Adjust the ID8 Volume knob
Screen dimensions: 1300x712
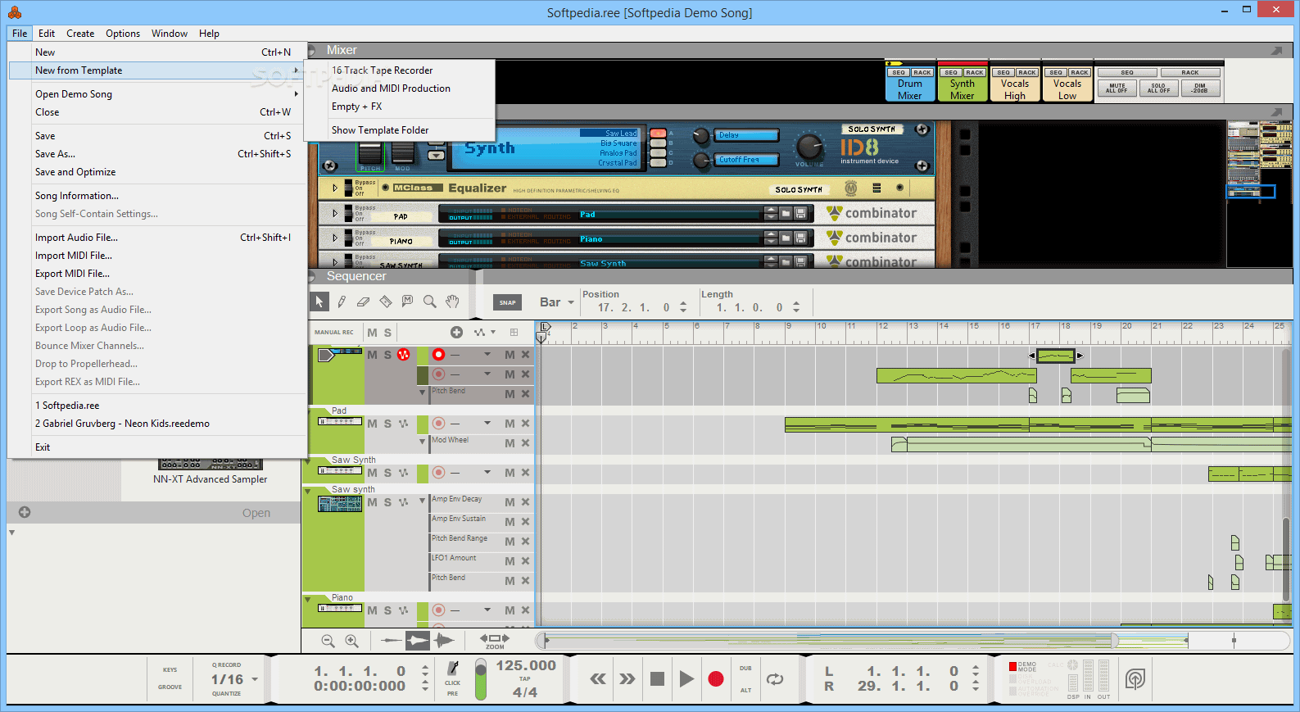click(x=809, y=147)
